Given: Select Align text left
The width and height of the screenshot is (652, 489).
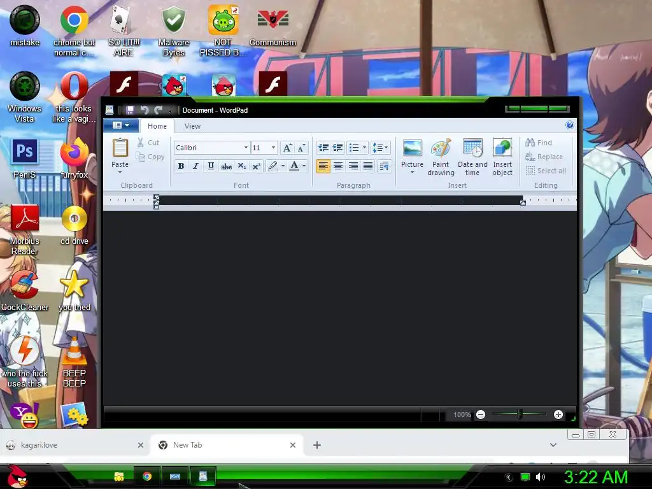Looking at the screenshot, I should coord(323,166).
